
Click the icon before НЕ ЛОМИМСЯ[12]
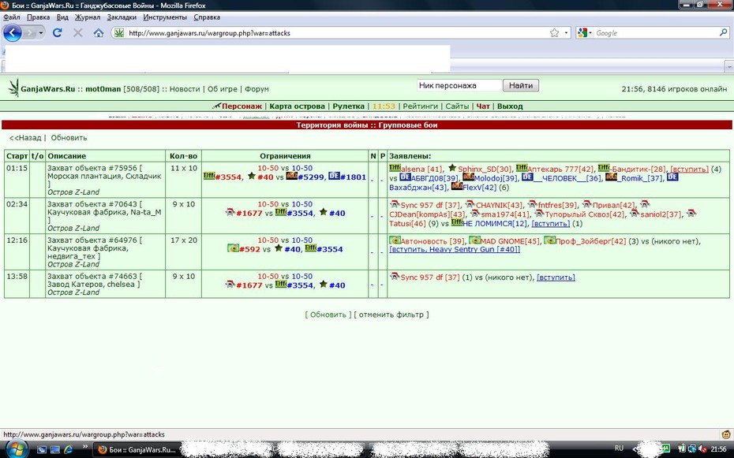(x=457, y=223)
